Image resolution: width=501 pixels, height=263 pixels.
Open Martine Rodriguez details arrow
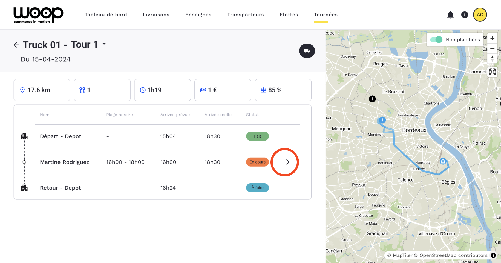tap(286, 162)
